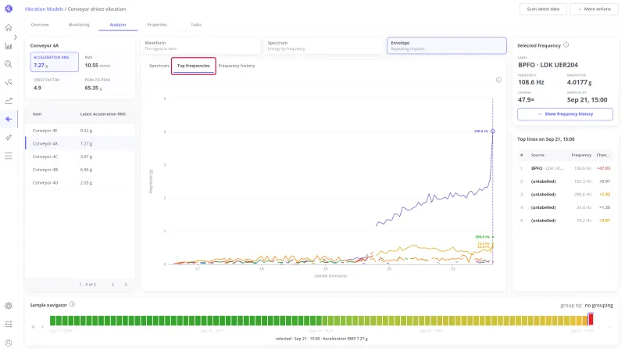Viewport: 625px width, 352px height.
Task: Open the trend line sidebar icon
Action: [x=9, y=101]
